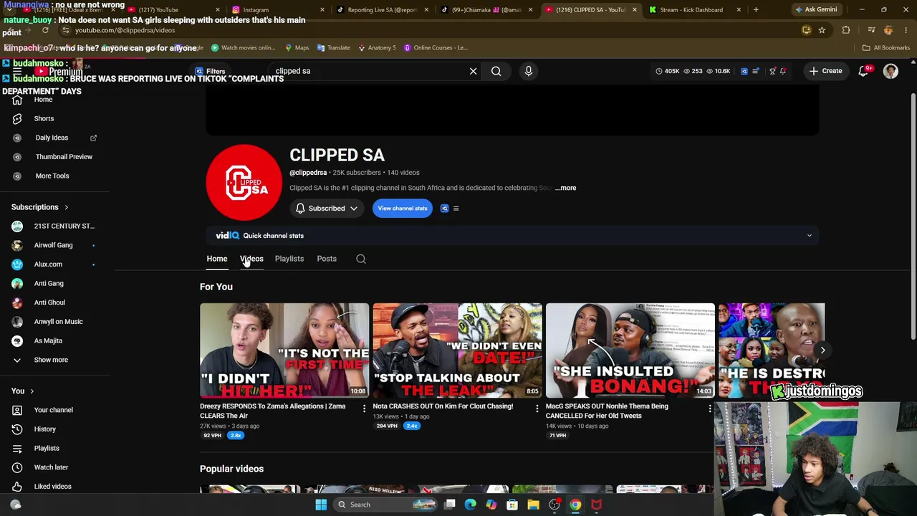The width and height of the screenshot is (917, 516).
Task: Open the Anti Gang subscription
Action: [x=49, y=283]
